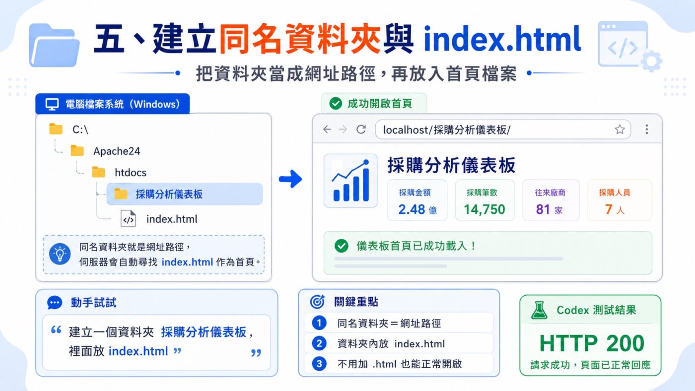Click item 2 資料夾內放 index.html
The height and width of the screenshot is (391, 695).
point(399,344)
